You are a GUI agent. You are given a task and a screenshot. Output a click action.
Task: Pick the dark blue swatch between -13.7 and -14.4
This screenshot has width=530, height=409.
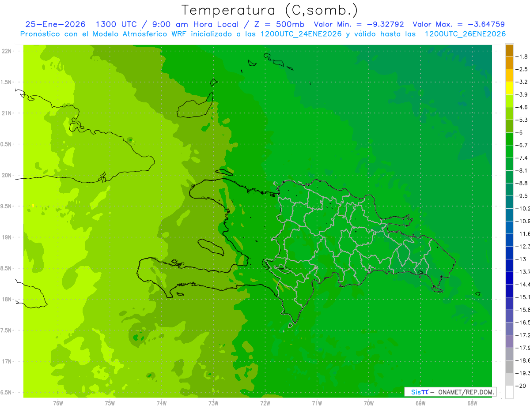coord(509,278)
